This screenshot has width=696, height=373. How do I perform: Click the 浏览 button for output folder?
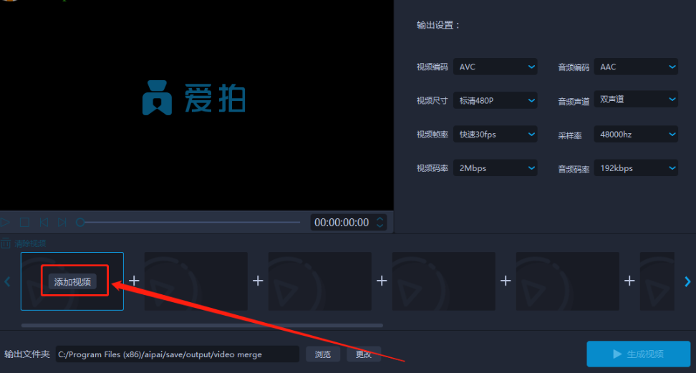point(323,354)
